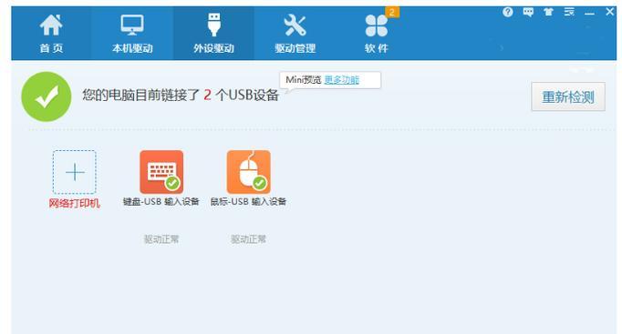Click the USB device count text
The height and width of the screenshot is (334, 622).
(181, 96)
